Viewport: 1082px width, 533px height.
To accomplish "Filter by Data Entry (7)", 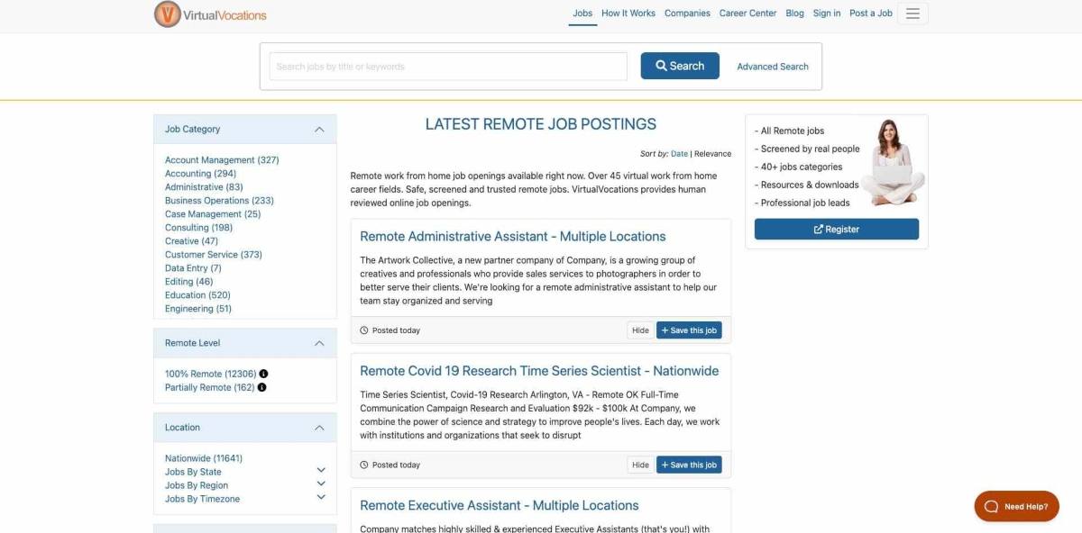I will (x=193, y=268).
